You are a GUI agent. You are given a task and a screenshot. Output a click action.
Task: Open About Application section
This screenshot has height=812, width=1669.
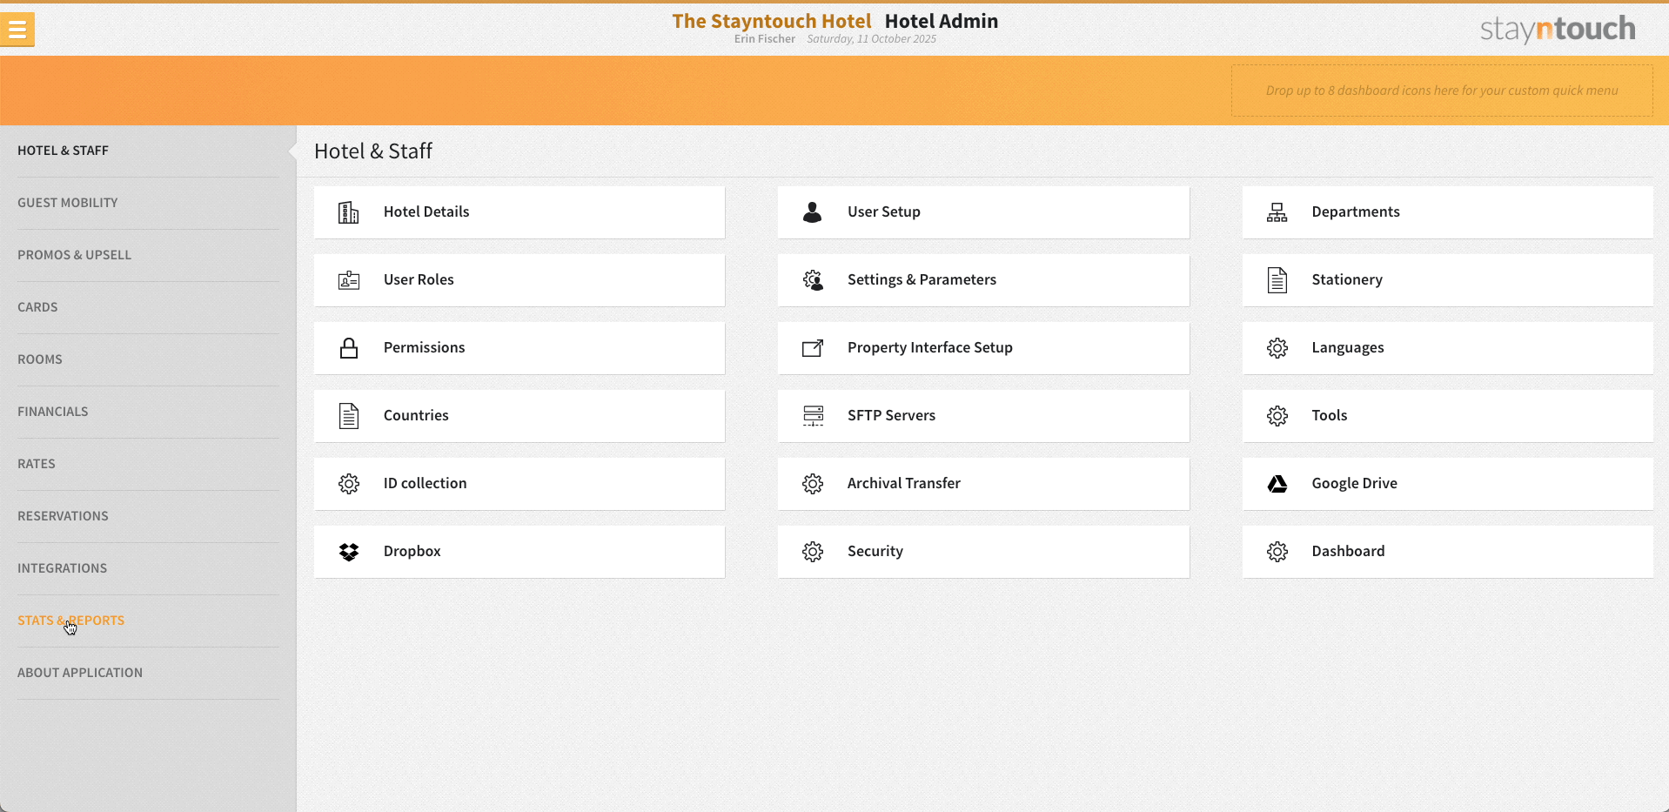80,673
